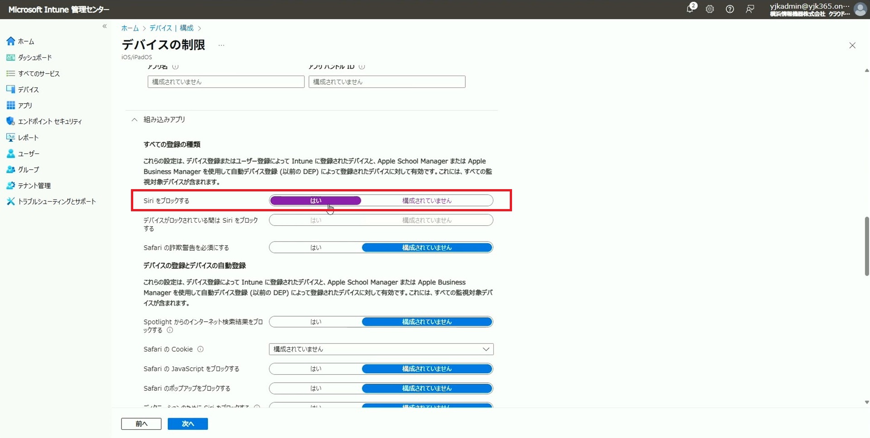Collapse the left navigation sidebar
The height and width of the screenshot is (438, 870).
[105, 26]
